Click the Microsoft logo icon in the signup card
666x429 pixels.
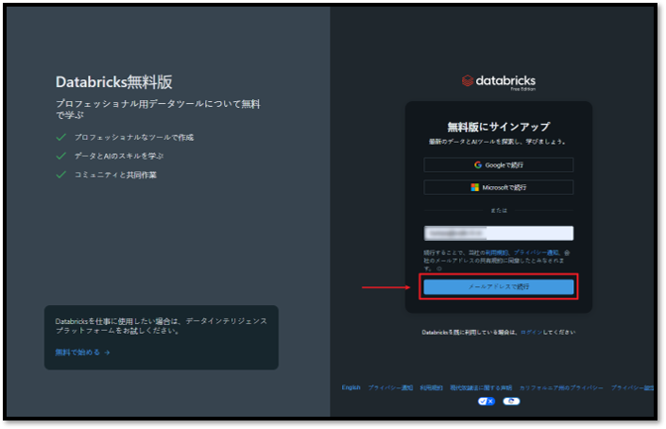tap(475, 187)
